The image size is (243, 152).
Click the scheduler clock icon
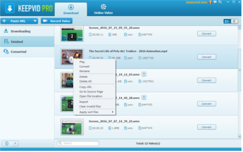[7, 144]
